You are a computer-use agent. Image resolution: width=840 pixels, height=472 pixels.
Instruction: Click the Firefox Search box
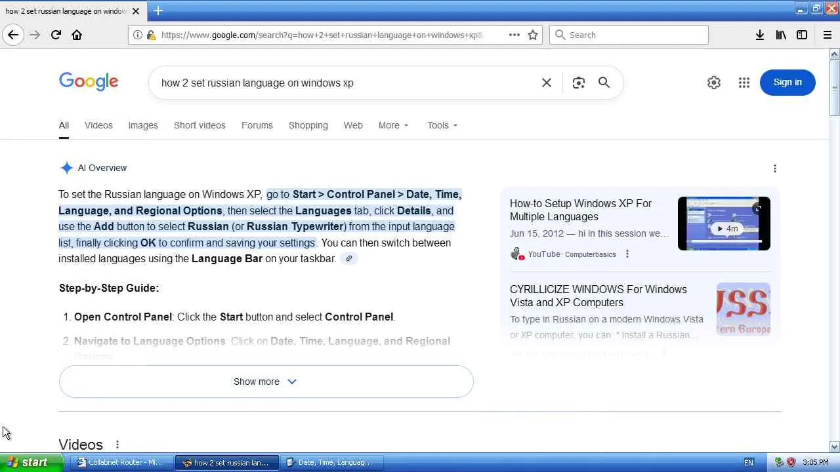click(629, 35)
